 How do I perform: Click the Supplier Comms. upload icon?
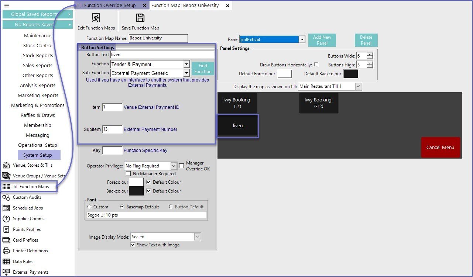pos(6,219)
